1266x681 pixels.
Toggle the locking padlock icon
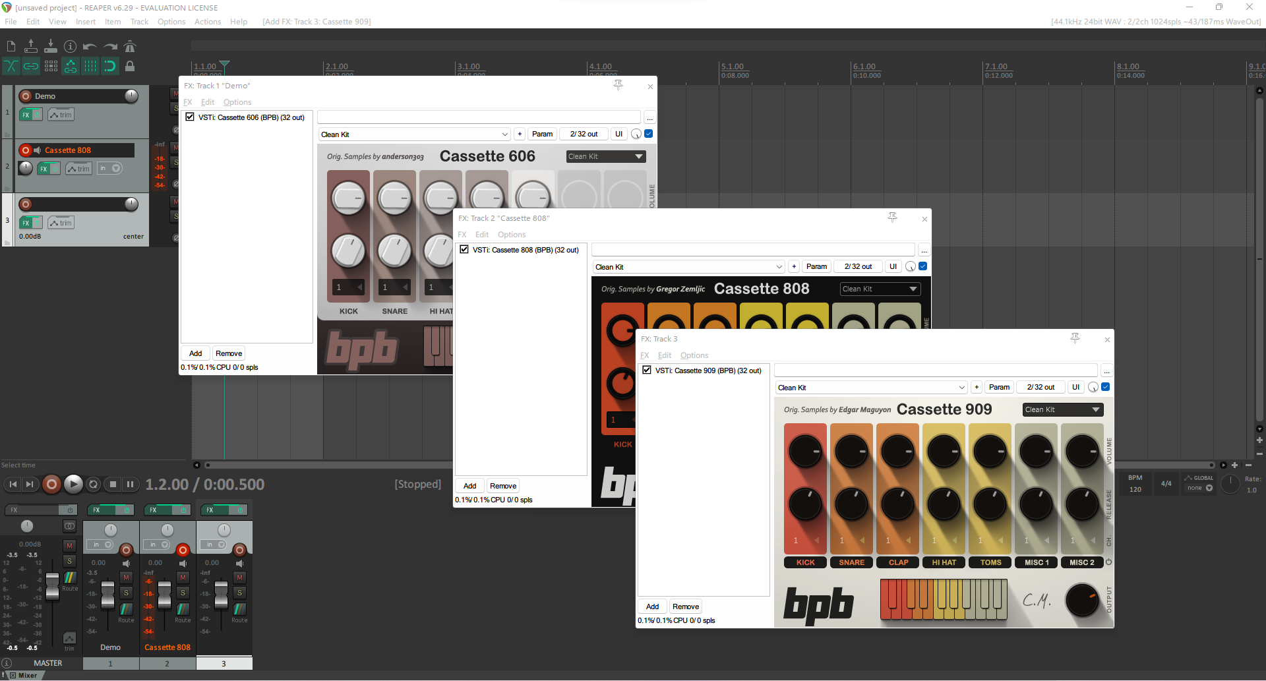(130, 66)
